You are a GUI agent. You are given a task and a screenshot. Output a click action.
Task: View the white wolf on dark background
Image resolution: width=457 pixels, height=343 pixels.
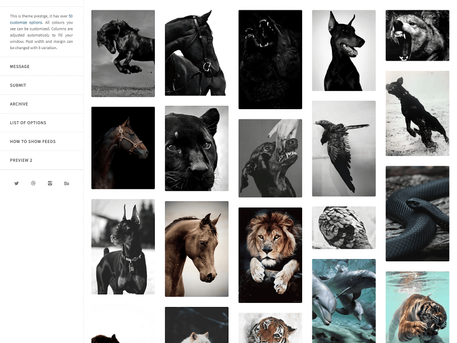tap(197, 325)
